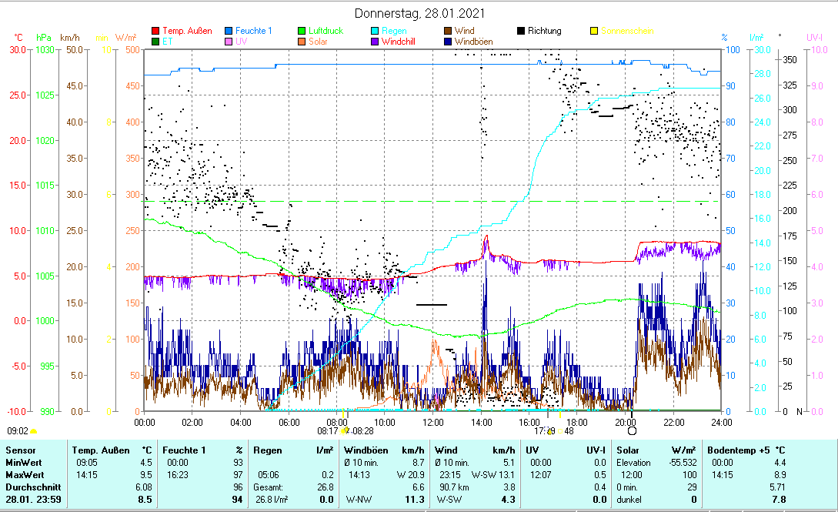This screenshot has height=512, width=838.
Task: Click the hPa axis unit label
Action: pyautogui.click(x=44, y=38)
